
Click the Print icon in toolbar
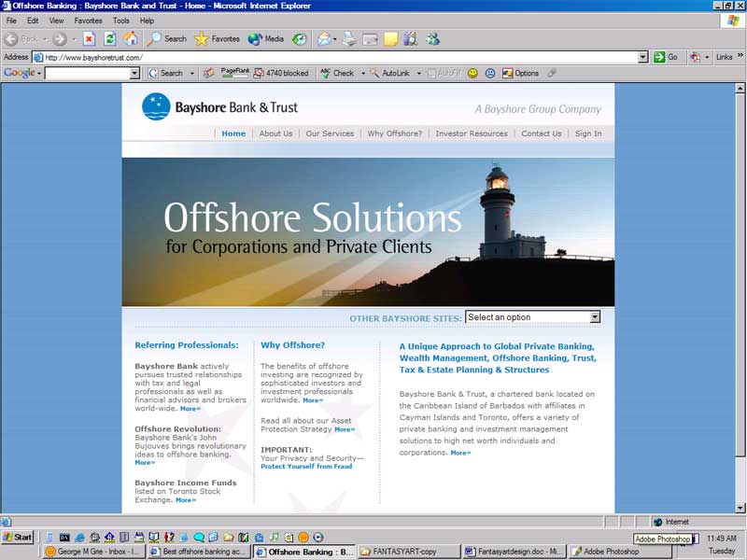tap(349, 39)
